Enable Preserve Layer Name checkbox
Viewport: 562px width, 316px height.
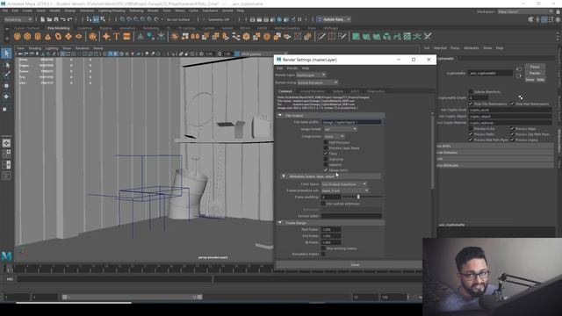[x=326, y=148]
